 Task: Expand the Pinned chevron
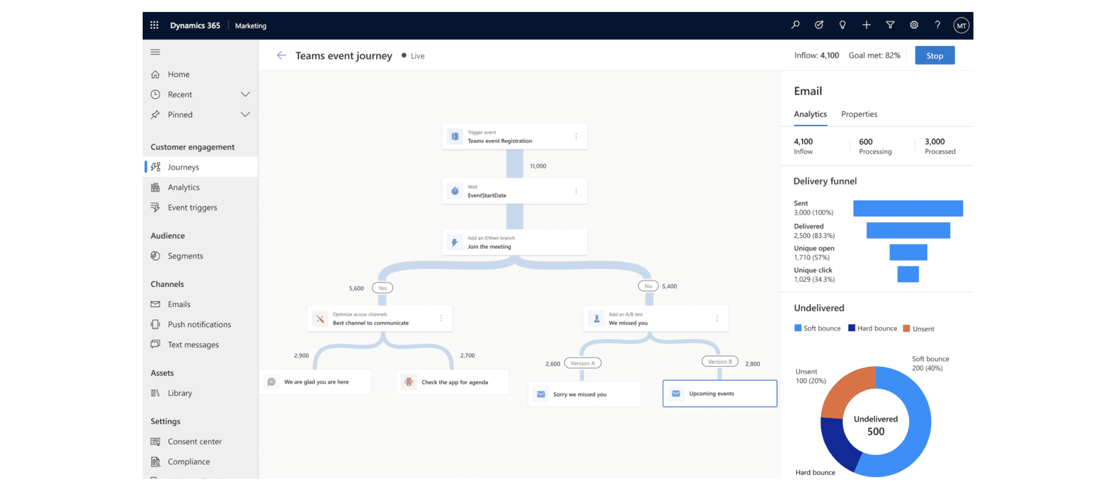(245, 115)
